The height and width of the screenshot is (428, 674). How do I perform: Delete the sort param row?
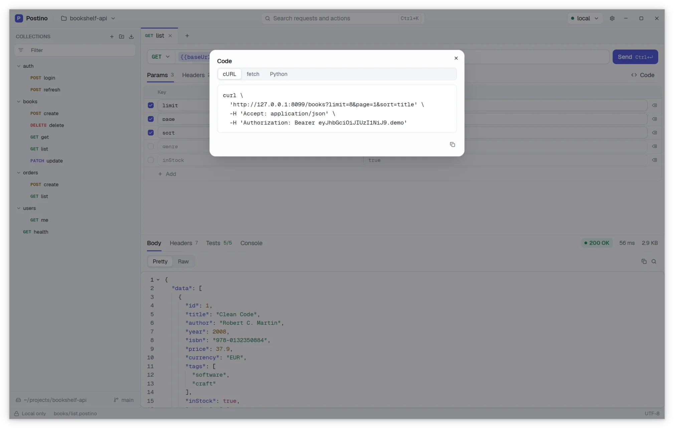tap(654, 133)
